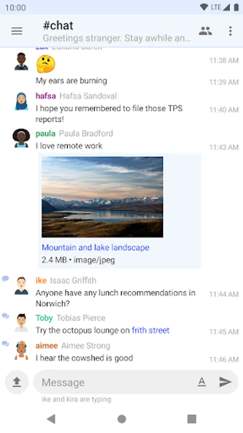View the mountain lake image thumbnail
Screen dimensions: 243x433
pos(102,197)
